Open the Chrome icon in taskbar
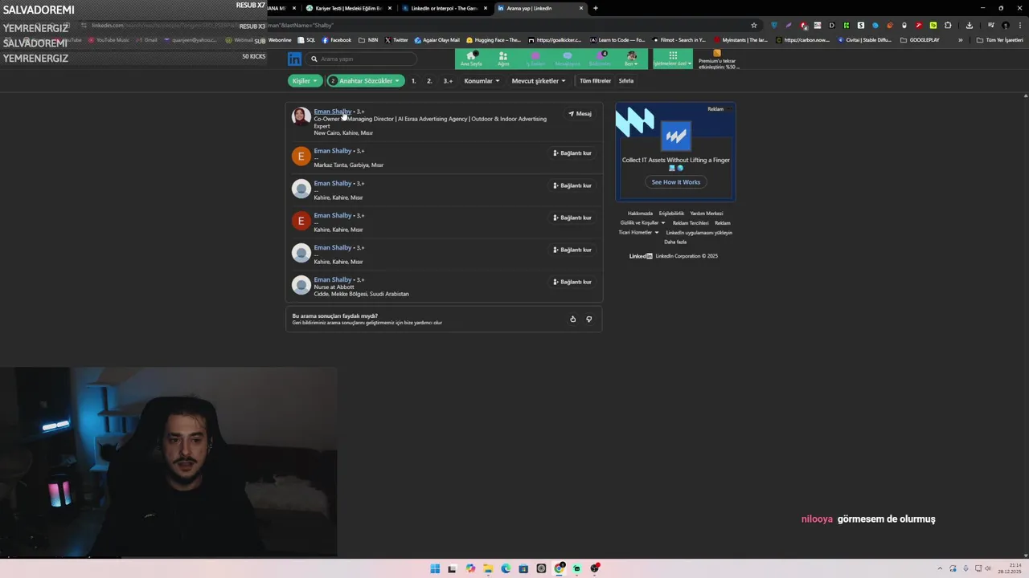Screen dimensions: 1029x578 click(559, 568)
